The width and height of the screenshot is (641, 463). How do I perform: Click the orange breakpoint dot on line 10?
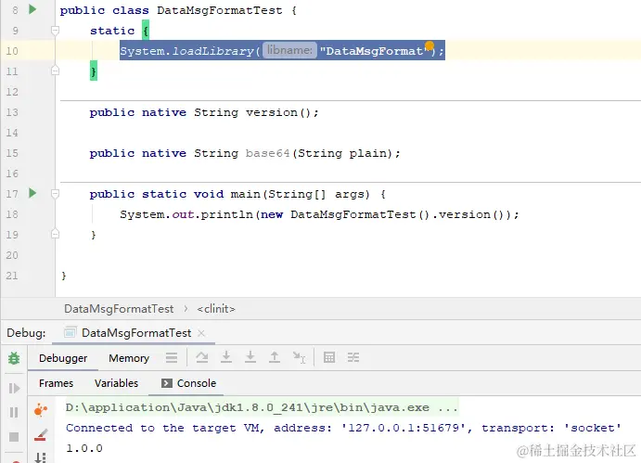point(429,45)
